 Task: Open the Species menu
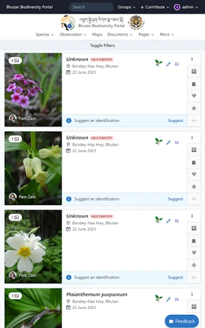coord(44,35)
